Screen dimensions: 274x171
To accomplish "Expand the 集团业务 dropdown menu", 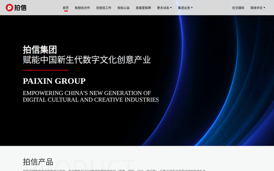I will (185, 8).
